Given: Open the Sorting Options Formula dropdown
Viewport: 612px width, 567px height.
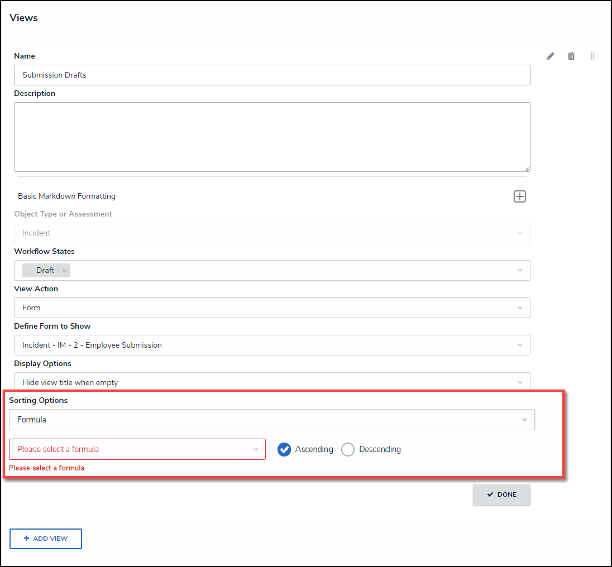Looking at the screenshot, I should [x=524, y=420].
